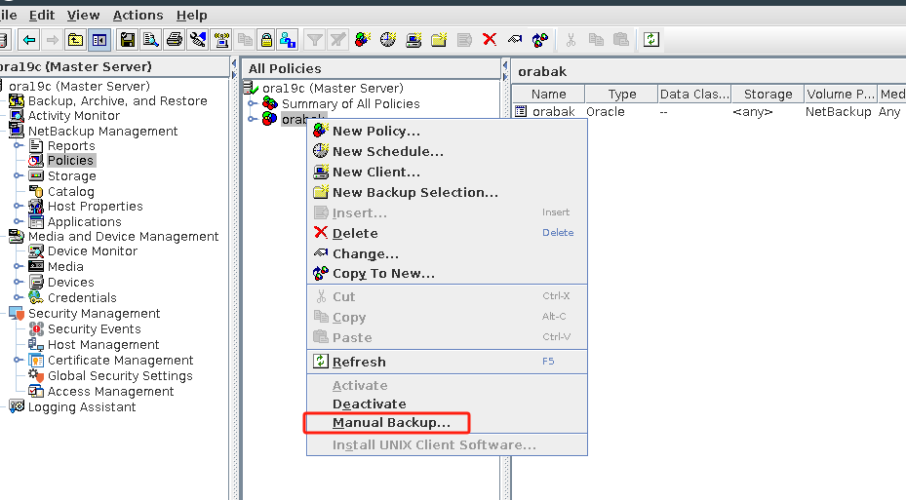Click the Copy To New toolbar icon
906x500 pixels.
click(x=539, y=40)
